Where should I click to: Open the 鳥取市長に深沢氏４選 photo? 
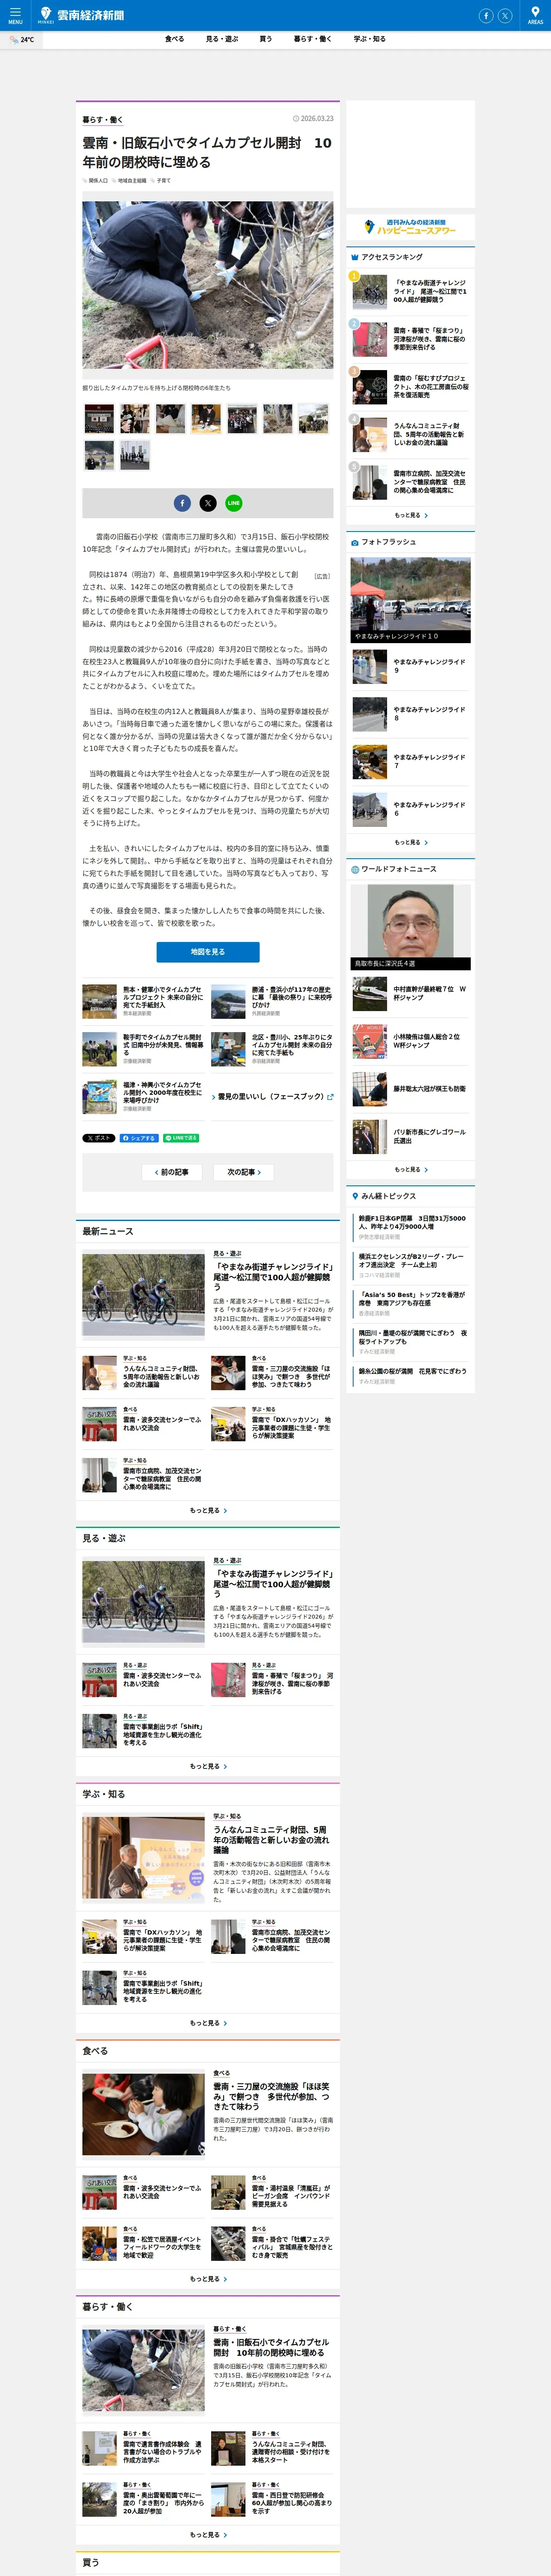(x=410, y=927)
